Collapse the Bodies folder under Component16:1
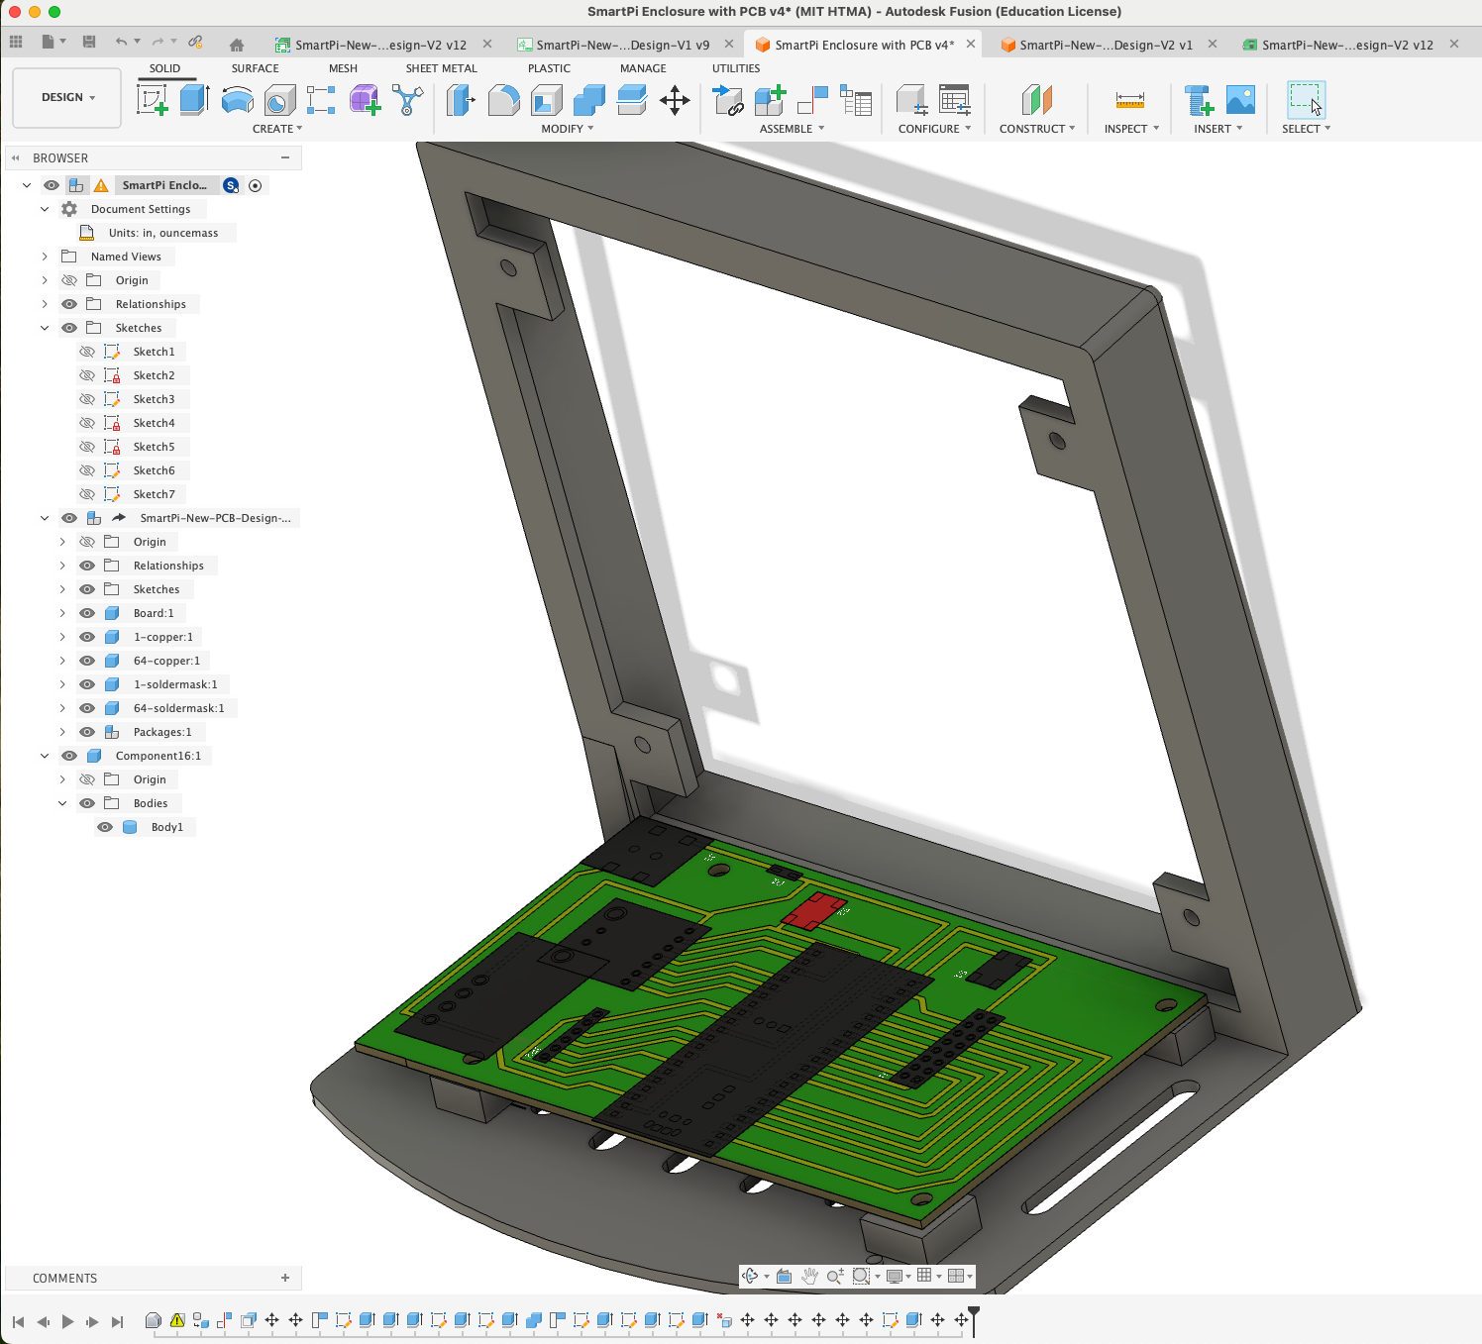This screenshot has width=1482, height=1344. [61, 802]
